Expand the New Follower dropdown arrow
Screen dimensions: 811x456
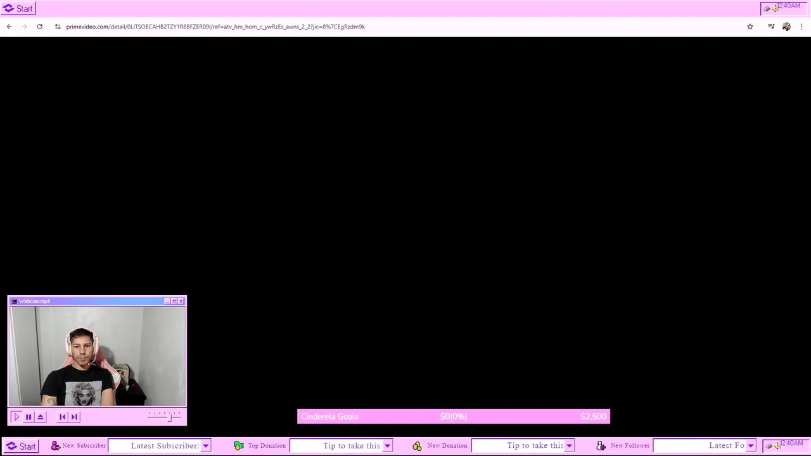pyautogui.click(x=751, y=446)
